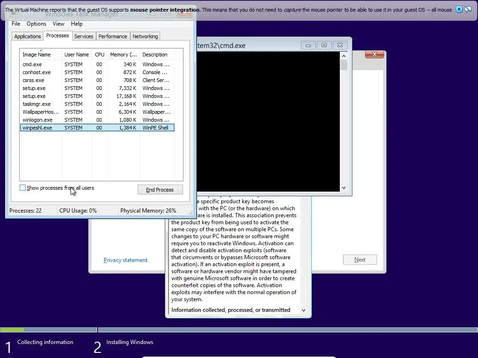Image resolution: width=478 pixels, height=358 pixels.
Task: Sort processes by Description column header
Action: point(157,55)
